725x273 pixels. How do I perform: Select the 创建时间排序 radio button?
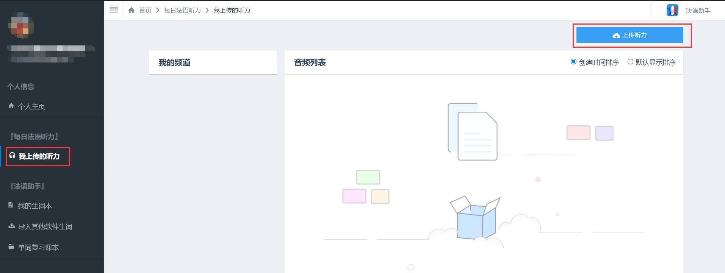(573, 62)
